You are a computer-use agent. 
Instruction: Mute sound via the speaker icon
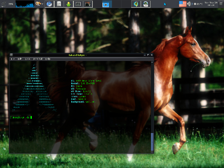pyautogui.click(x=190, y=4)
